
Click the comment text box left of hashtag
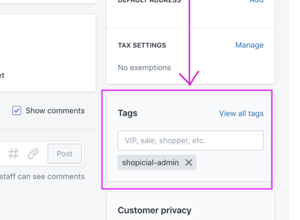tap(2, 154)
